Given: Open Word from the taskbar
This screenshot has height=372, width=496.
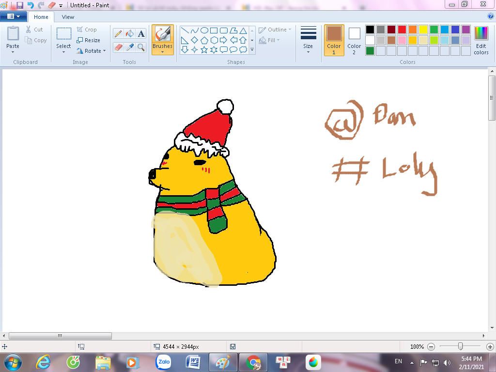Looking at the screenshot, I should click(x=193, y=362).
